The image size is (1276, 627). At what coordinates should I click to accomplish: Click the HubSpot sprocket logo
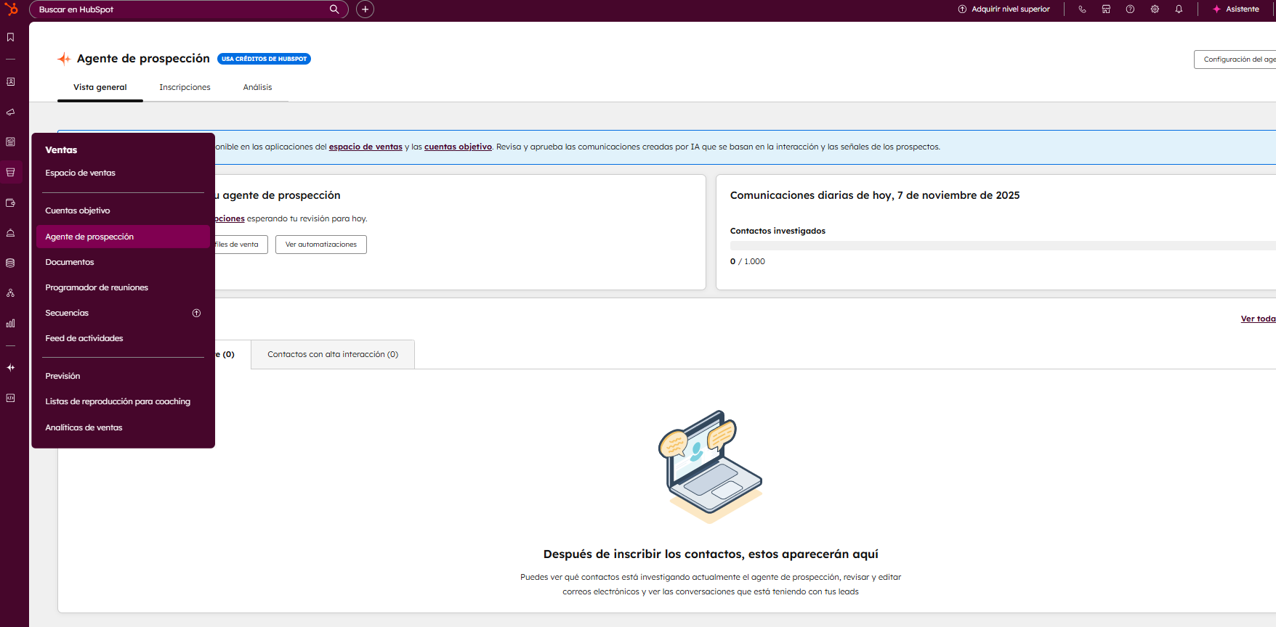click(11, 9)
